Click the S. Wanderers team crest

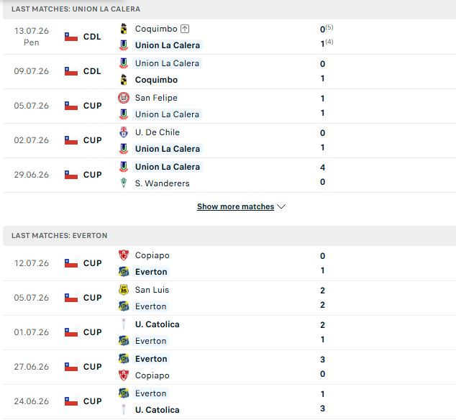coord(124,183)
